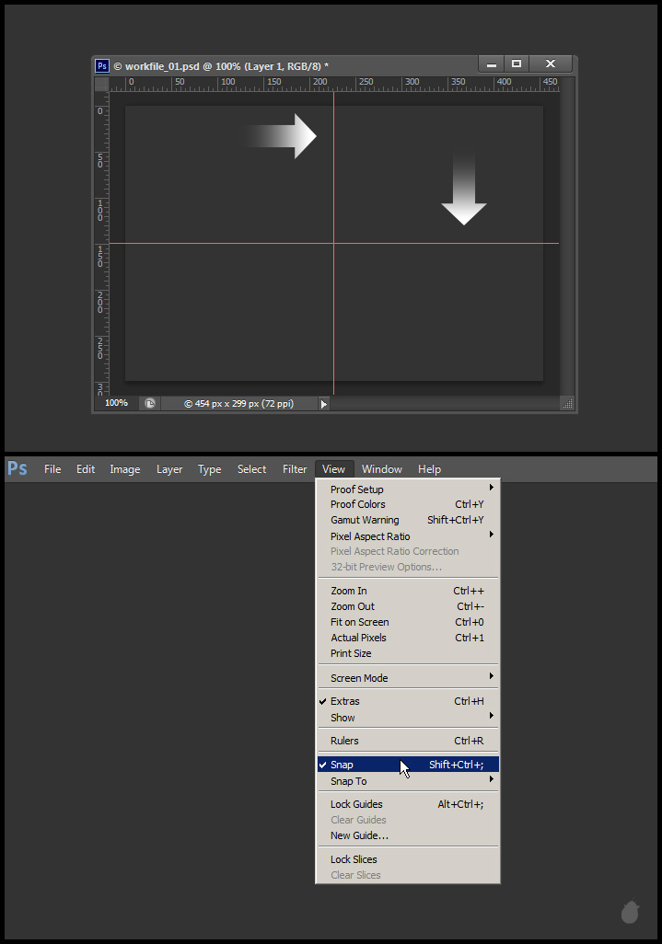This screenshot has width=662, height=944.
Task: Choose New Guide... from the View menu
Action: (359, 835)
